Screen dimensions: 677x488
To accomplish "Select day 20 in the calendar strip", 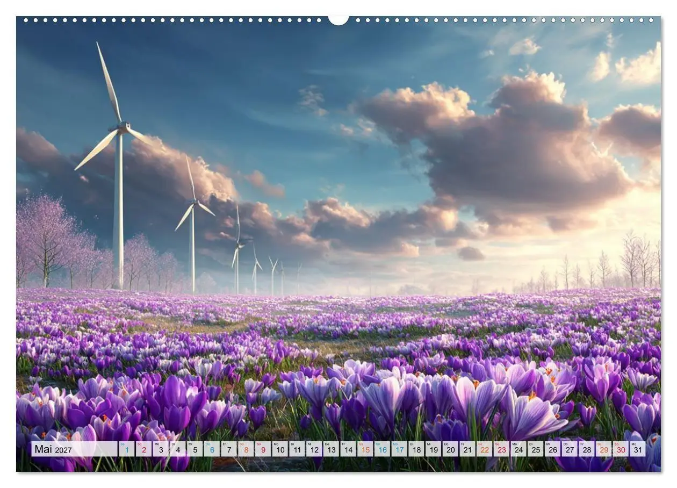I will point(450,449).
